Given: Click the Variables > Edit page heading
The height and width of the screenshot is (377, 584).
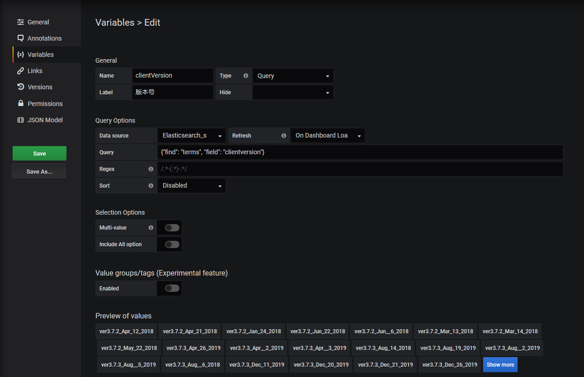Looking at the screenshot, I should pyautogui.click(x=128, y=23).
